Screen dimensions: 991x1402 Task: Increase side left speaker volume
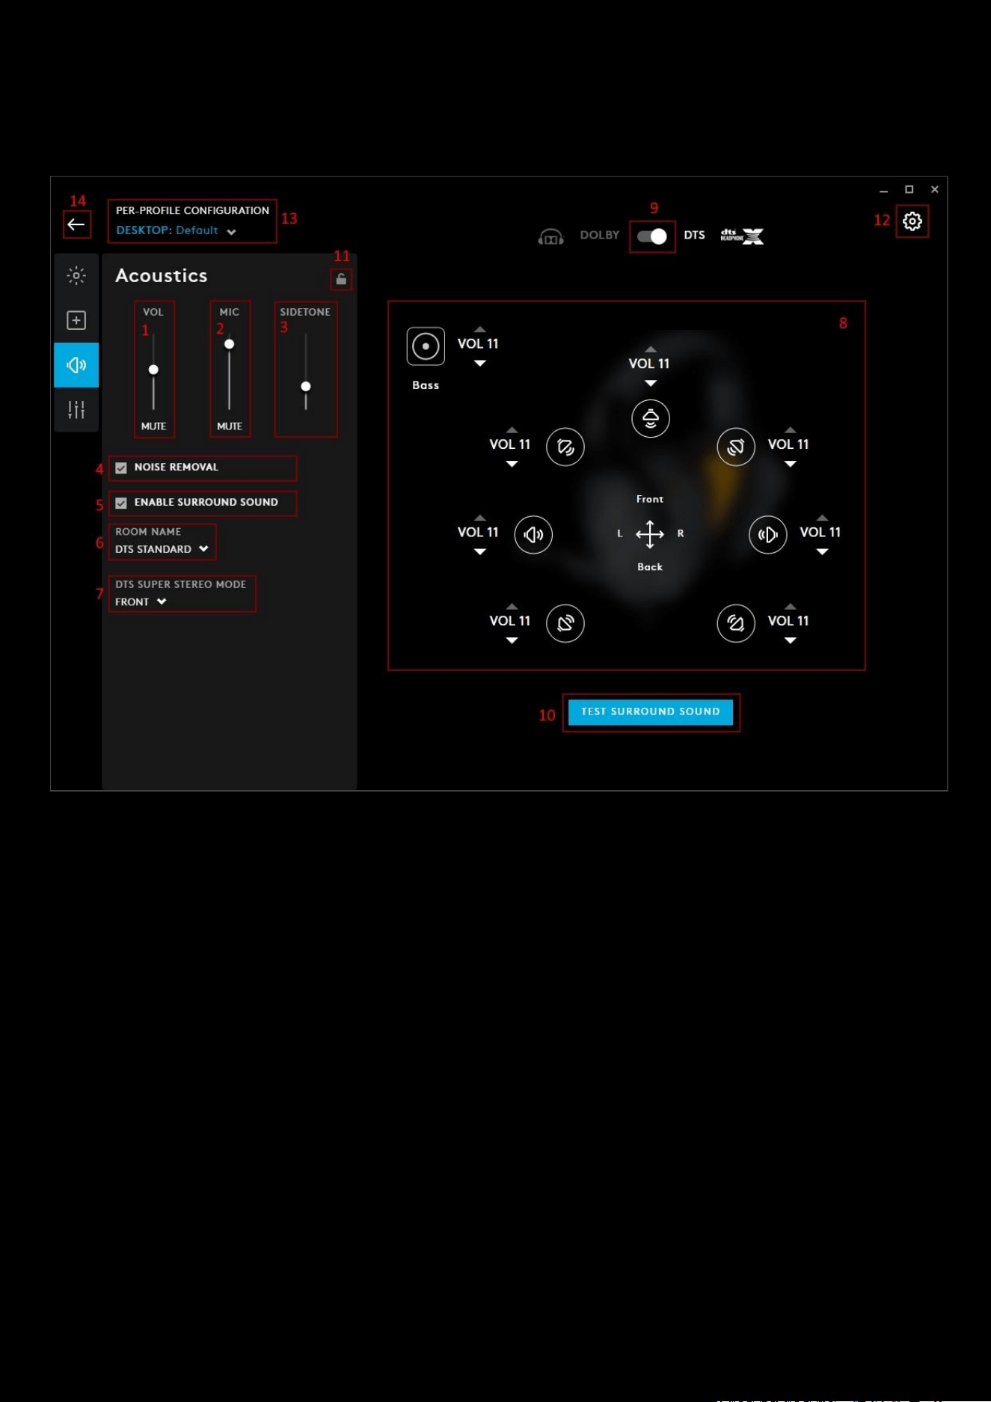tap(480, 518)
